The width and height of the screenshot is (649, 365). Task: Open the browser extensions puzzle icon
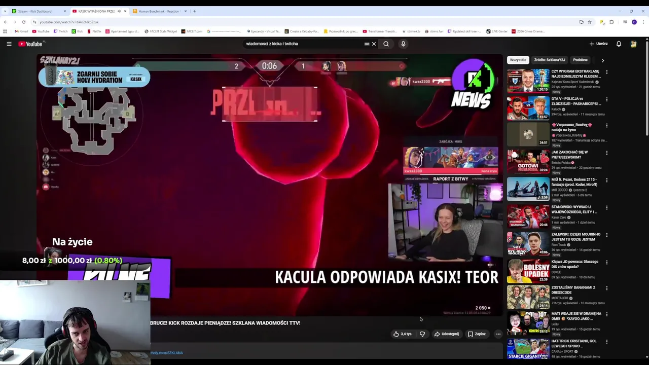coord(611,22)
